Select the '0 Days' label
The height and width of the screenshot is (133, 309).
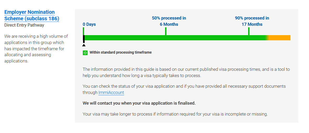pyautogui.click(x=89, y=24)
